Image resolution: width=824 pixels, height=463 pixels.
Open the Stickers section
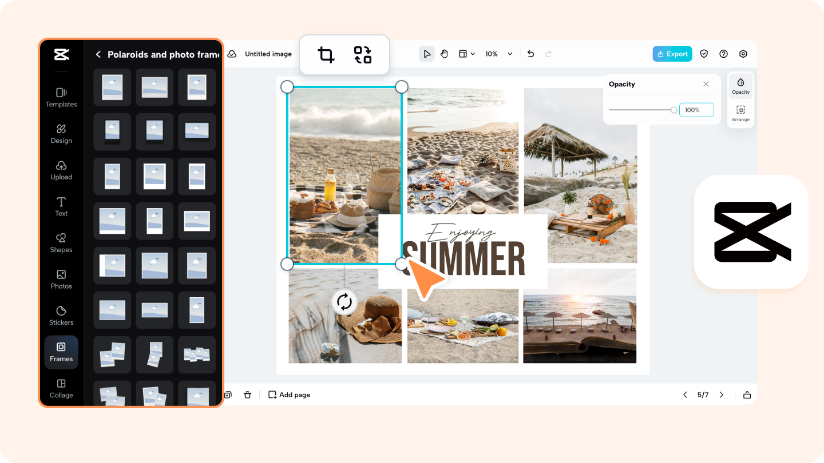pos(61,316)
